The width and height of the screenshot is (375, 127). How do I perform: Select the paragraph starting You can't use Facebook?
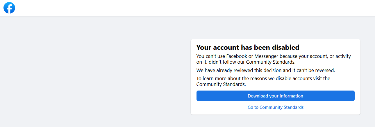(x=274, y=59)
